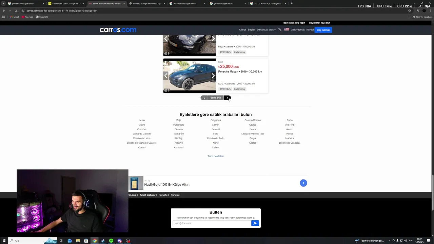The image size is (434, 244).
Task: Open Steam from the taskbar
Action: click(x=103, y=241)
